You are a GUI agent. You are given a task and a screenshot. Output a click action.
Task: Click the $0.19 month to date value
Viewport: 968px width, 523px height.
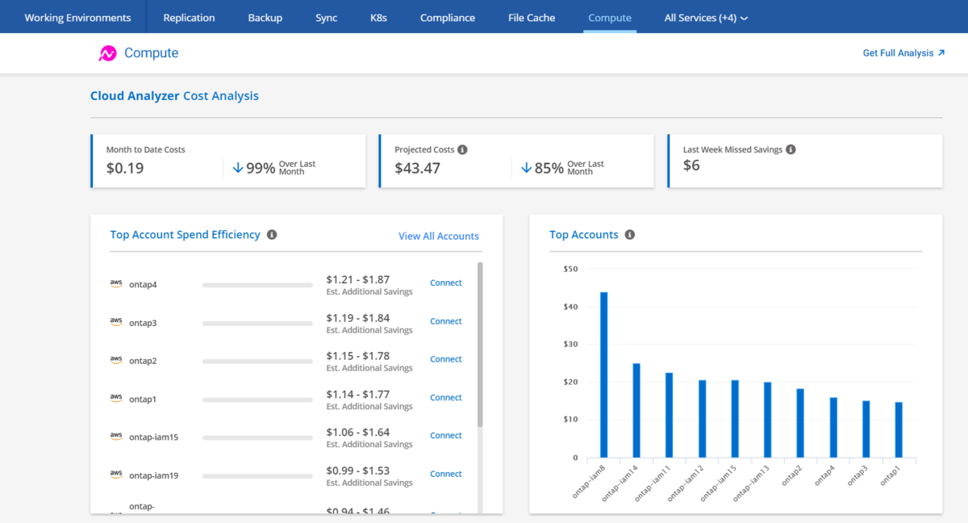click(x=125, y=169)
